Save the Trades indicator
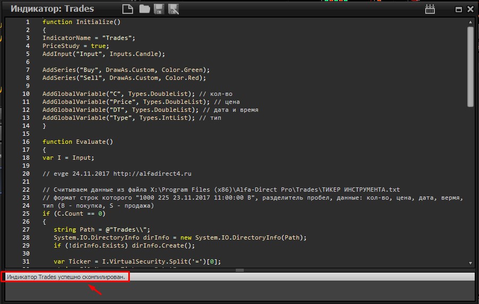 pos(159,9)
